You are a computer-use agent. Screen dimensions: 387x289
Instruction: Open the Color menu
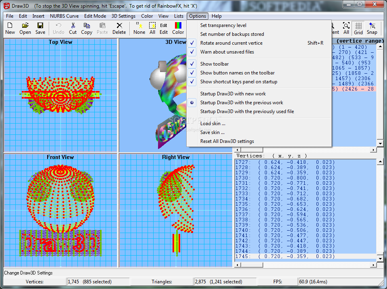point(147,16)
